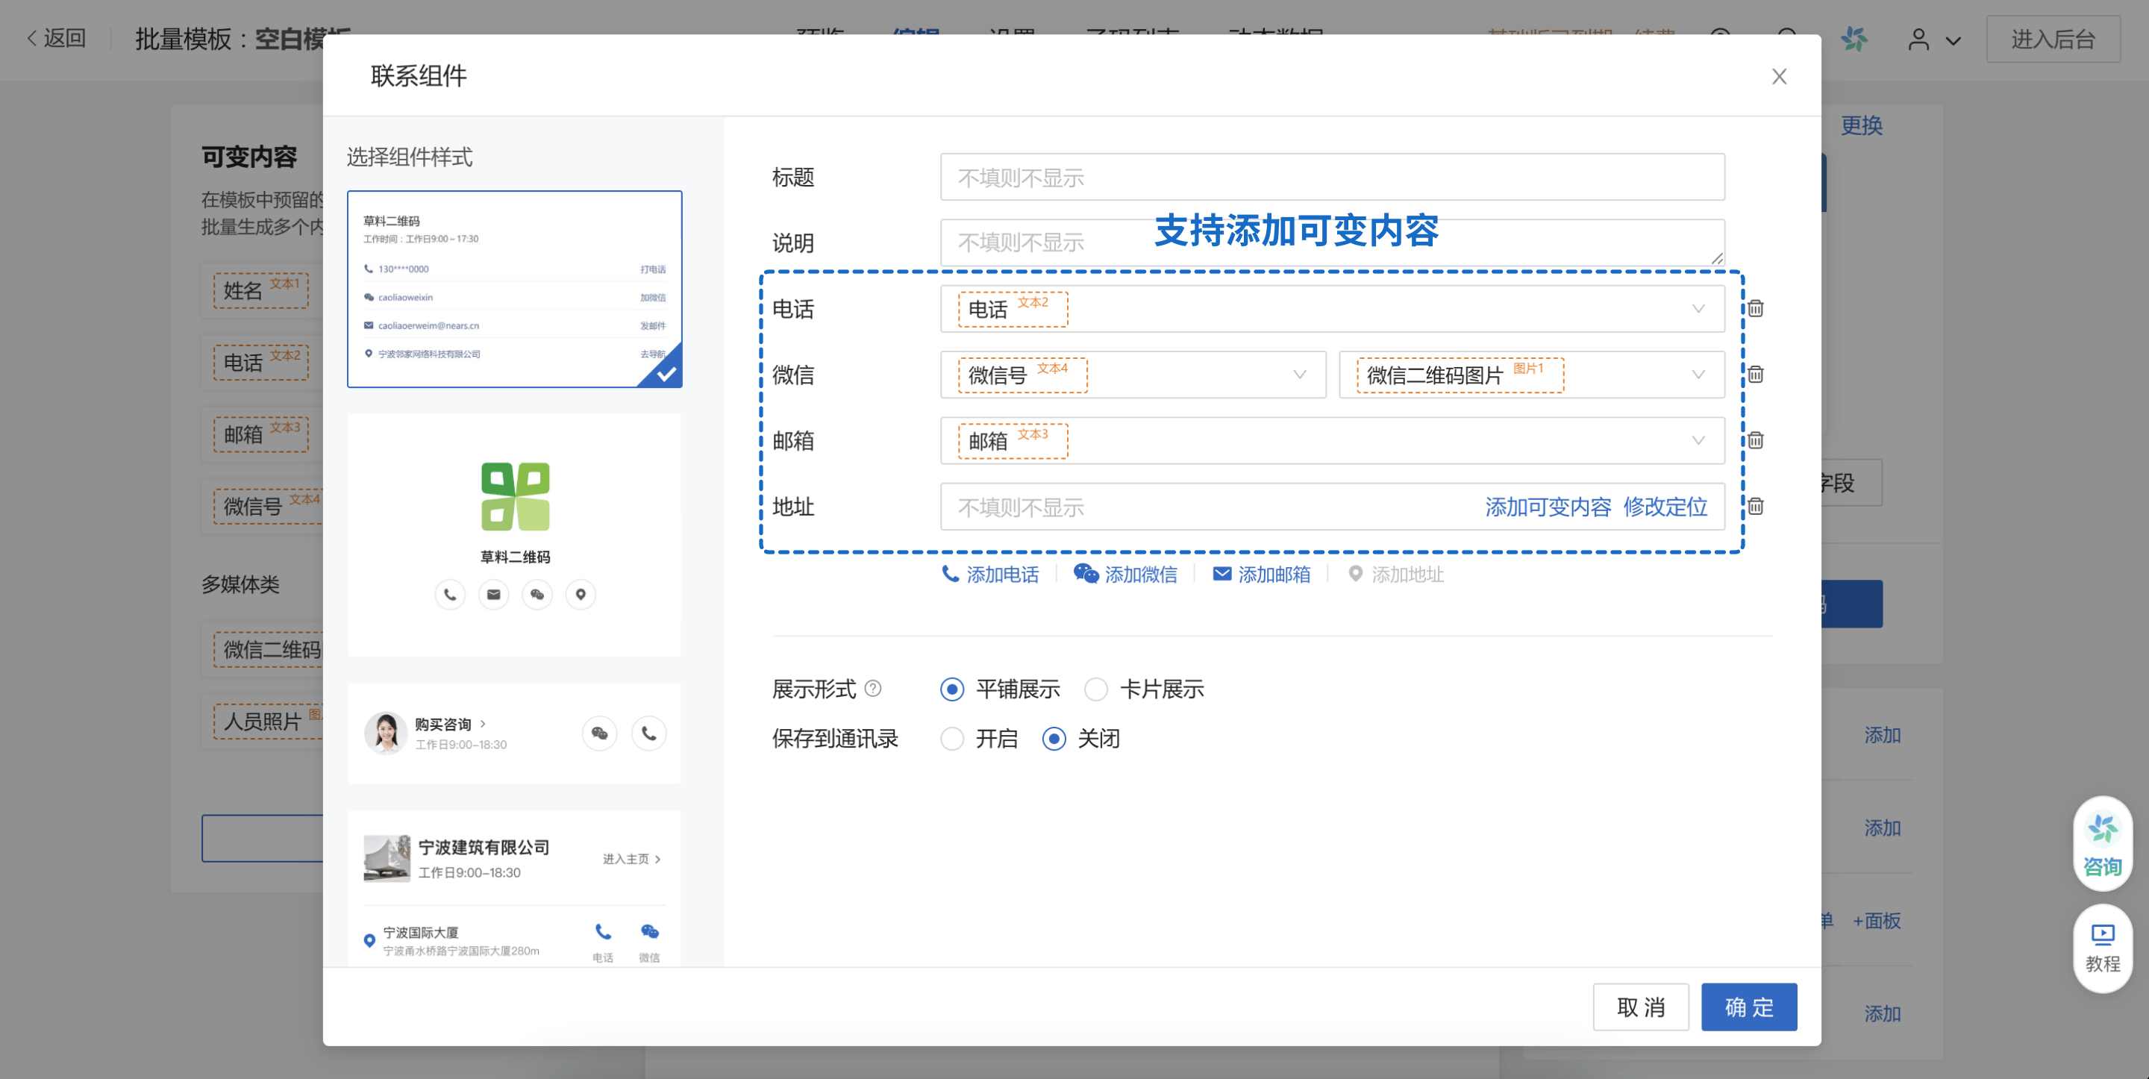Click the pinwheel logo in top bar
Viewport: 2149px width, 1079px height.
click(1854, 38)
